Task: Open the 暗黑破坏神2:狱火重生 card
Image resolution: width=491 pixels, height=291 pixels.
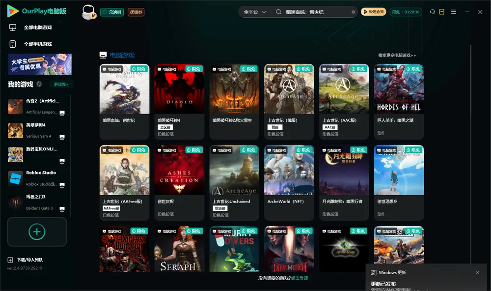Action: pyautogui.click(x=234, y=102)
